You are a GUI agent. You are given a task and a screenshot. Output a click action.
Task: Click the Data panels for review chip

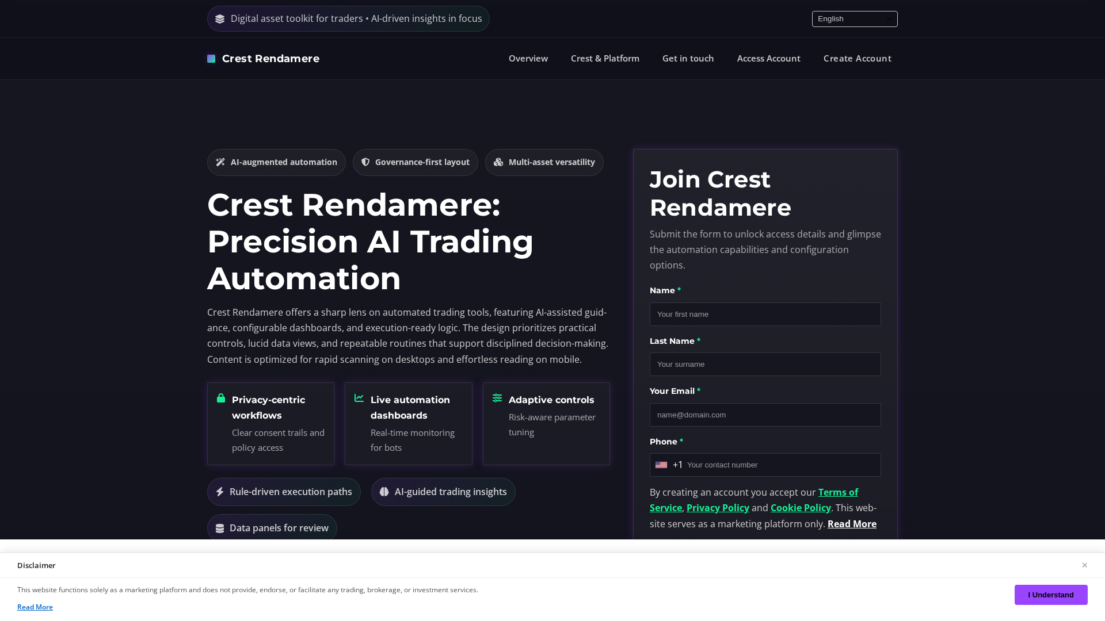272,528
